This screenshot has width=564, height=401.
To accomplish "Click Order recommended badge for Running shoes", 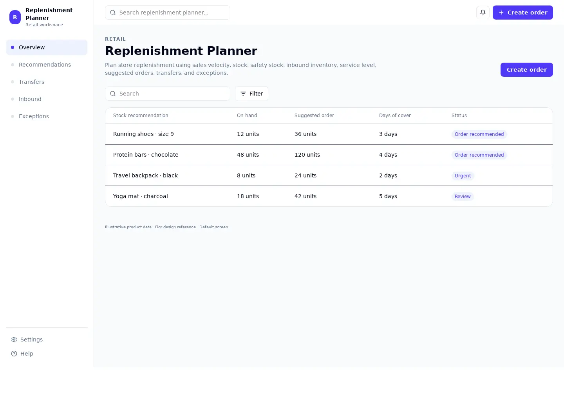I will click(x=479, y=134).
